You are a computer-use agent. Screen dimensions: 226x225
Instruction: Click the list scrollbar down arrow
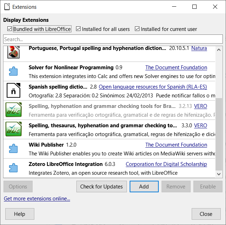219,174
